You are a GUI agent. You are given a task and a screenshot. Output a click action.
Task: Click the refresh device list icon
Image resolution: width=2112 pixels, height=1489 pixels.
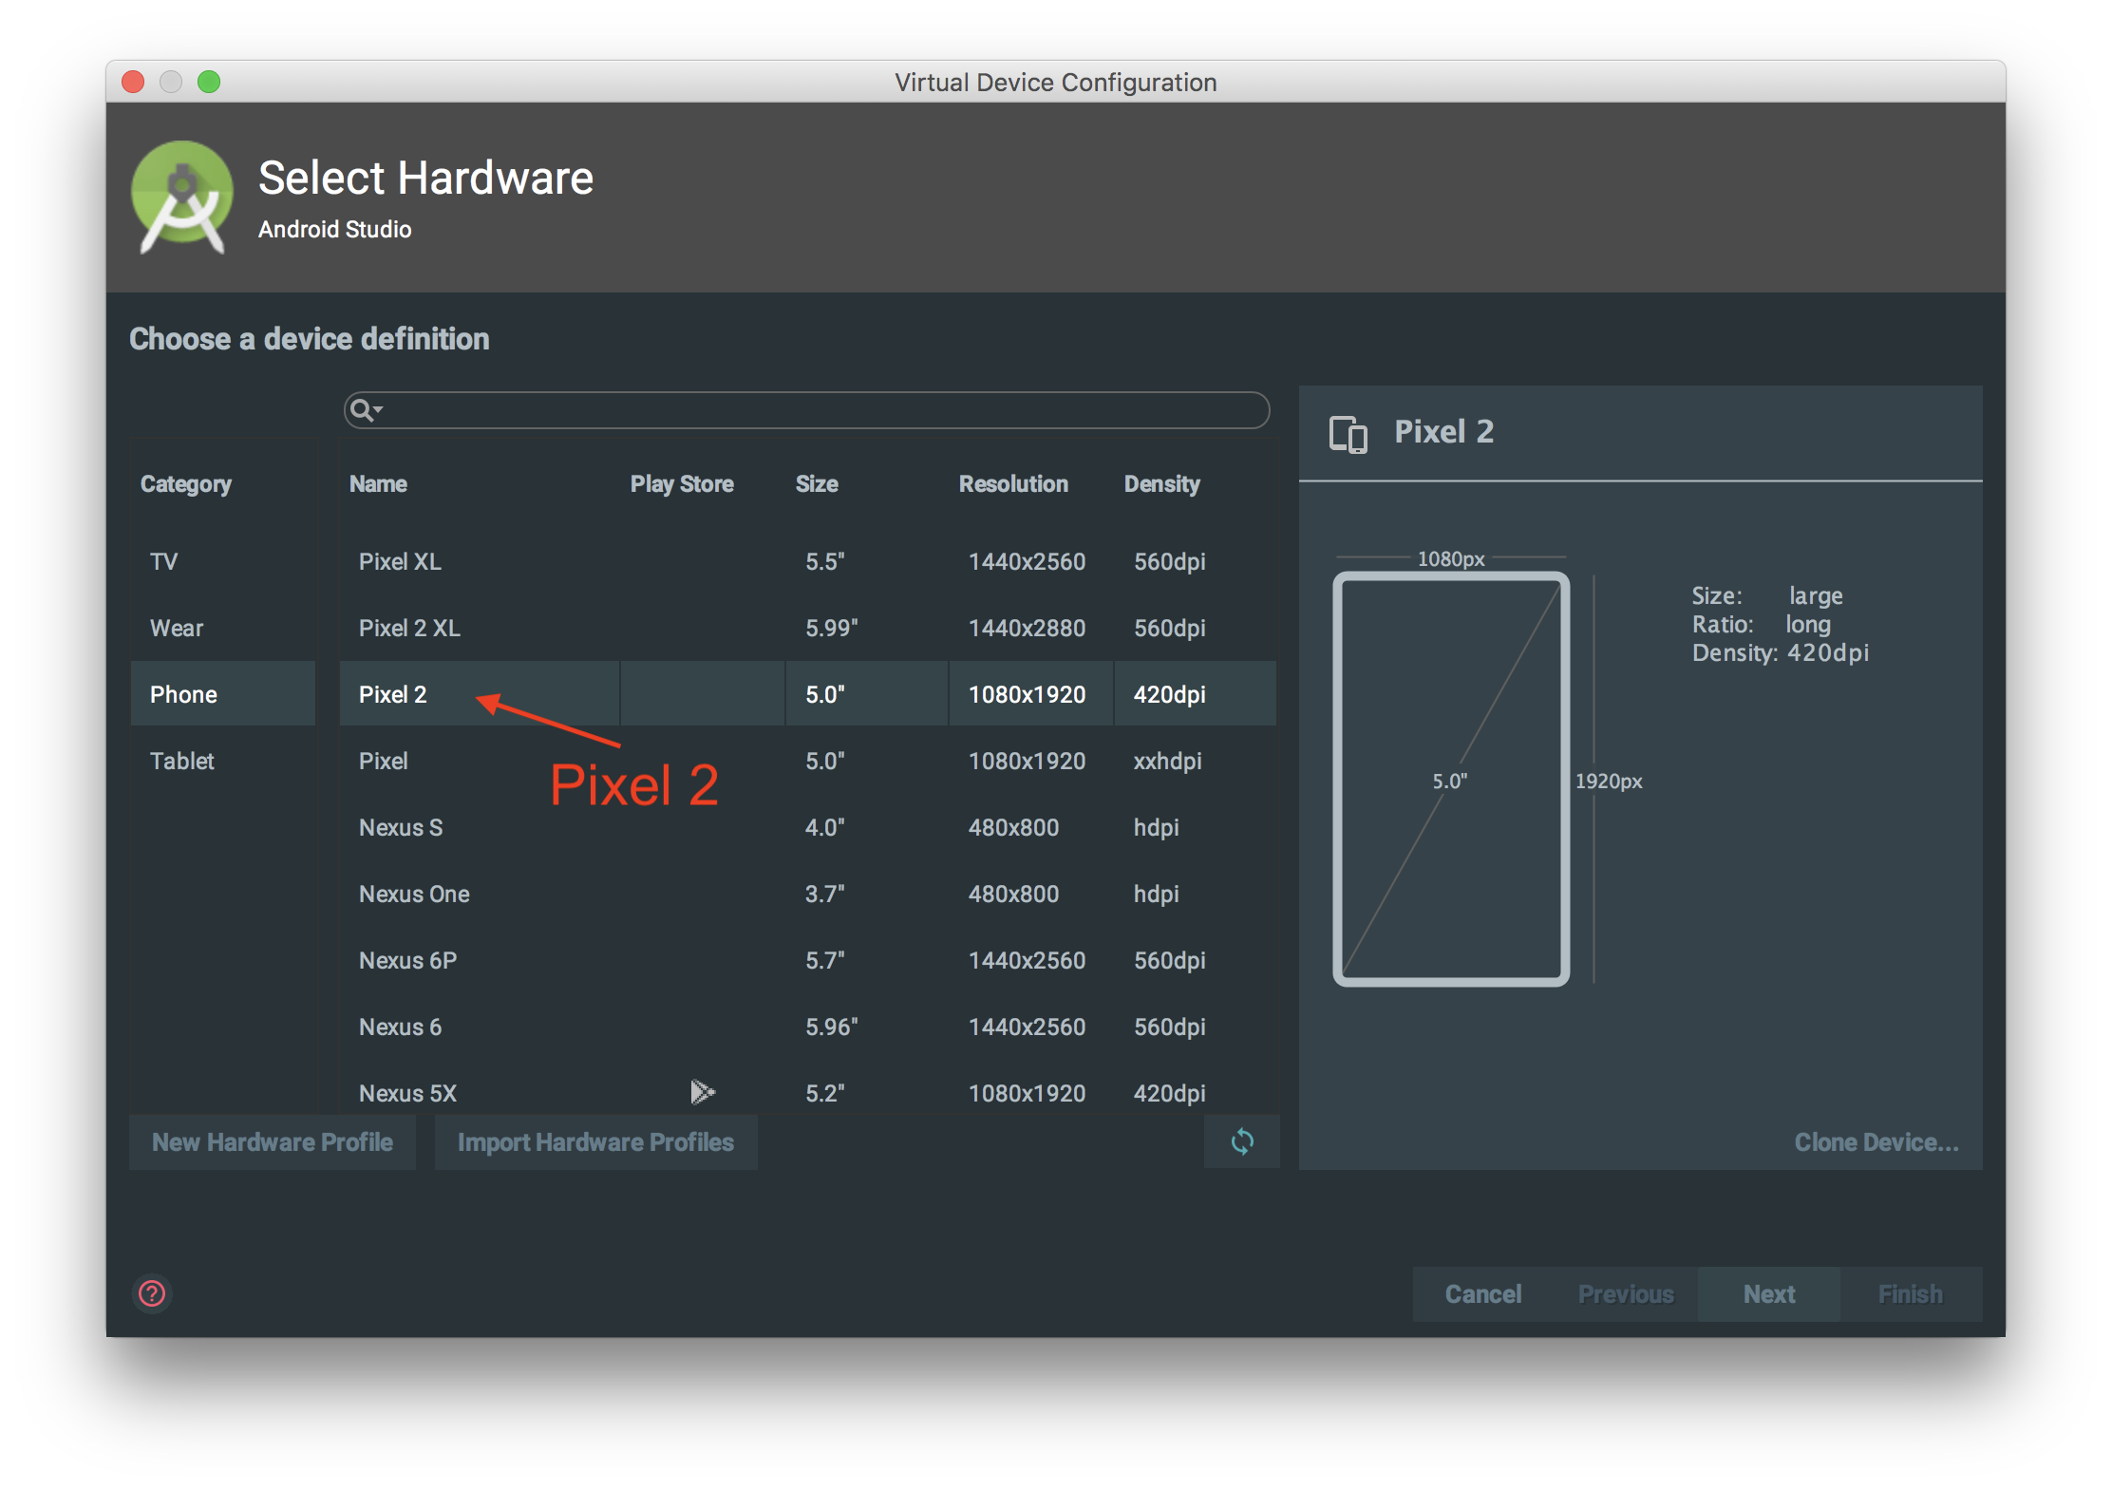coord(1242,1141)
